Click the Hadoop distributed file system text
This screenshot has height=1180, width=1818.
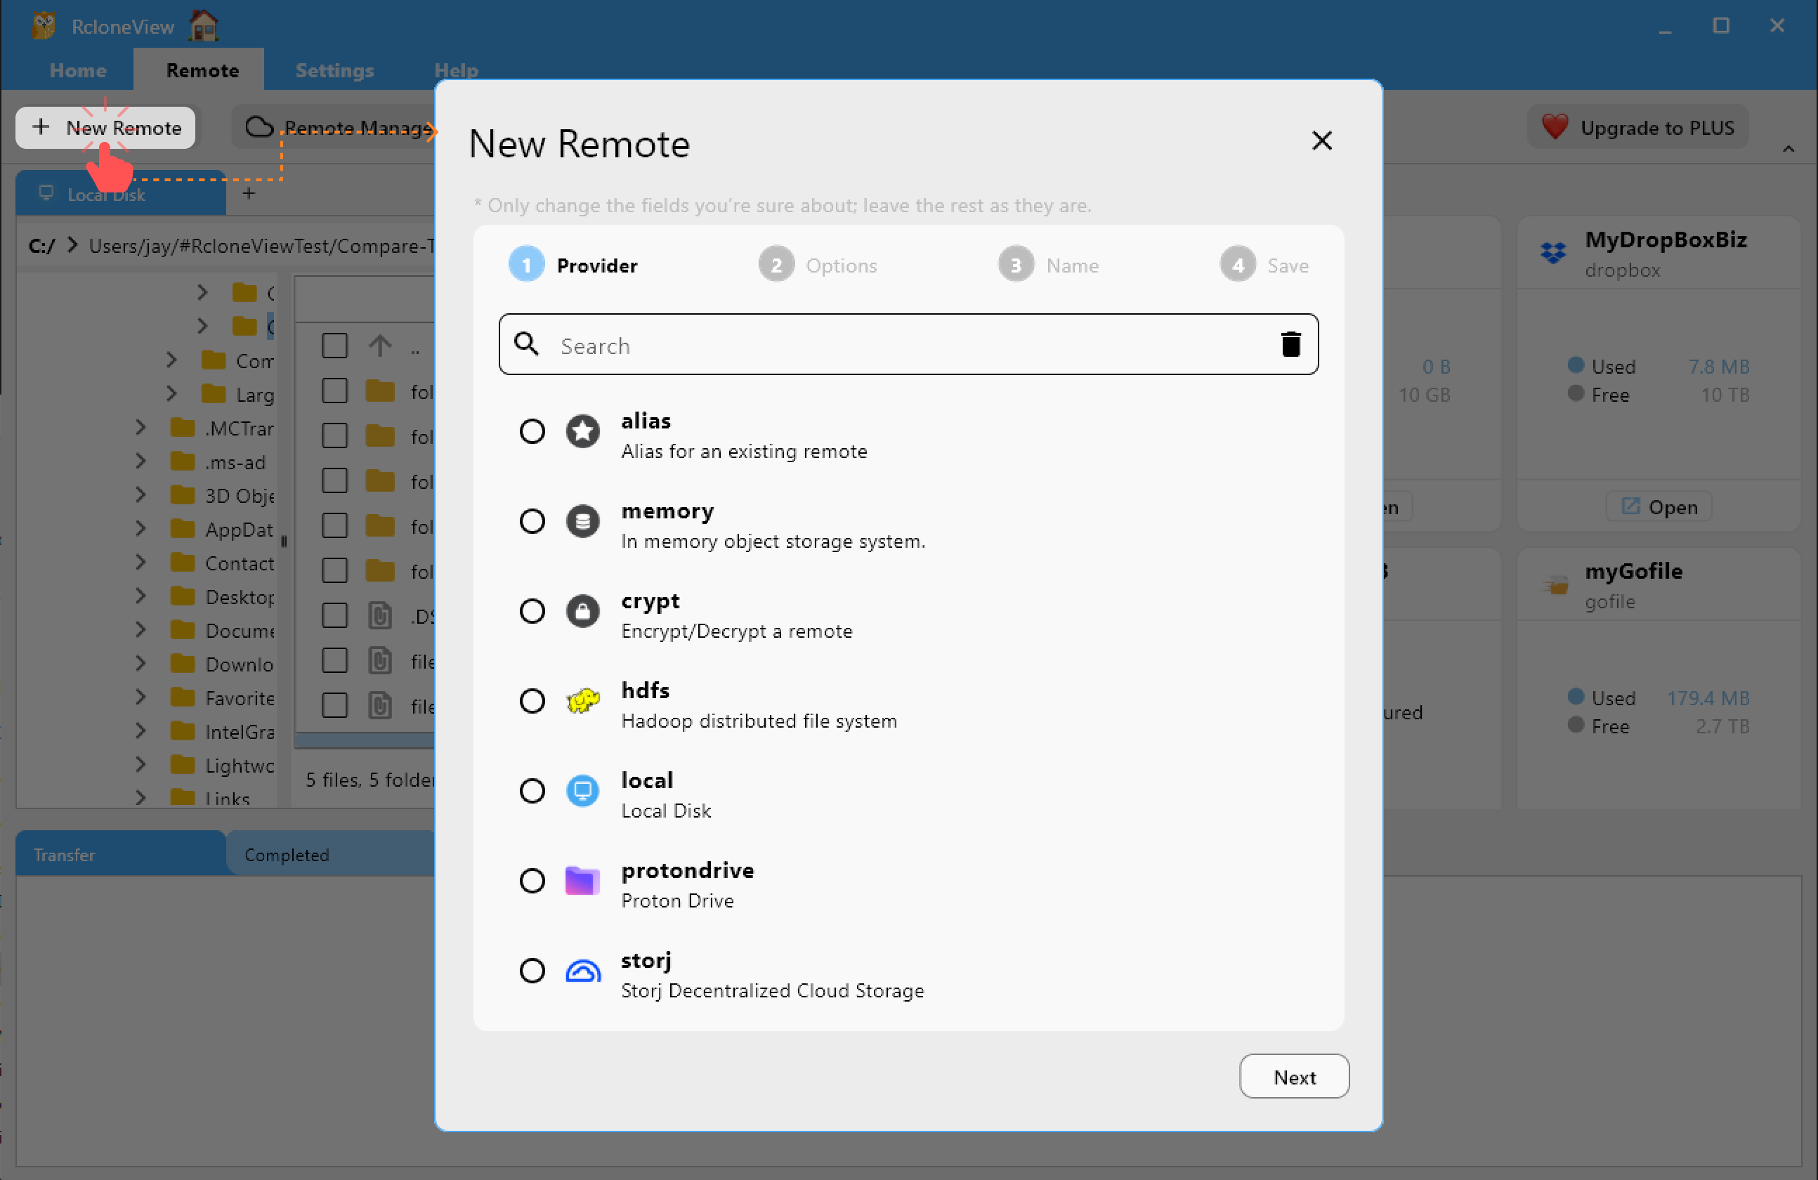tap(759, 721)
